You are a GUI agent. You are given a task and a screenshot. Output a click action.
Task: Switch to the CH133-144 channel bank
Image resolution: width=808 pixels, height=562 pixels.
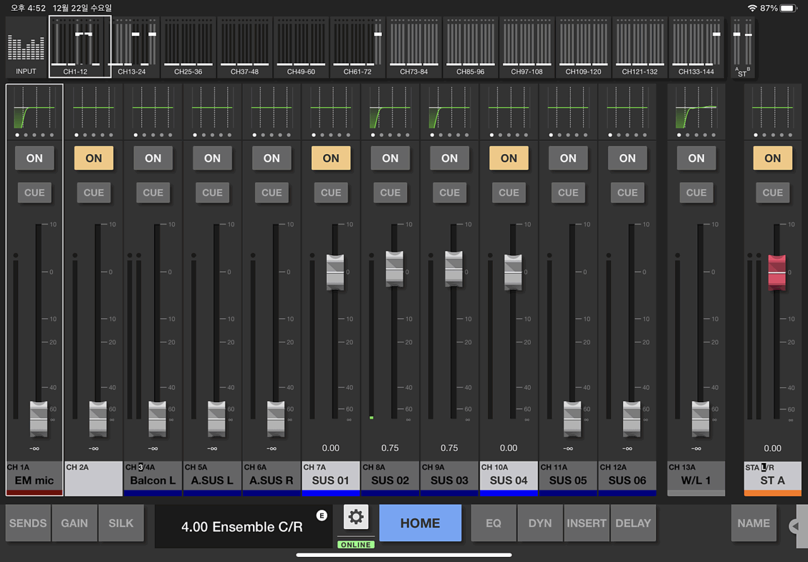696,47
